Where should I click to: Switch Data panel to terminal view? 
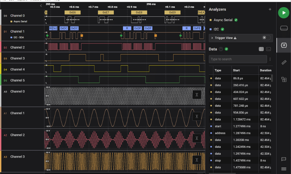(x=268, y=49)
